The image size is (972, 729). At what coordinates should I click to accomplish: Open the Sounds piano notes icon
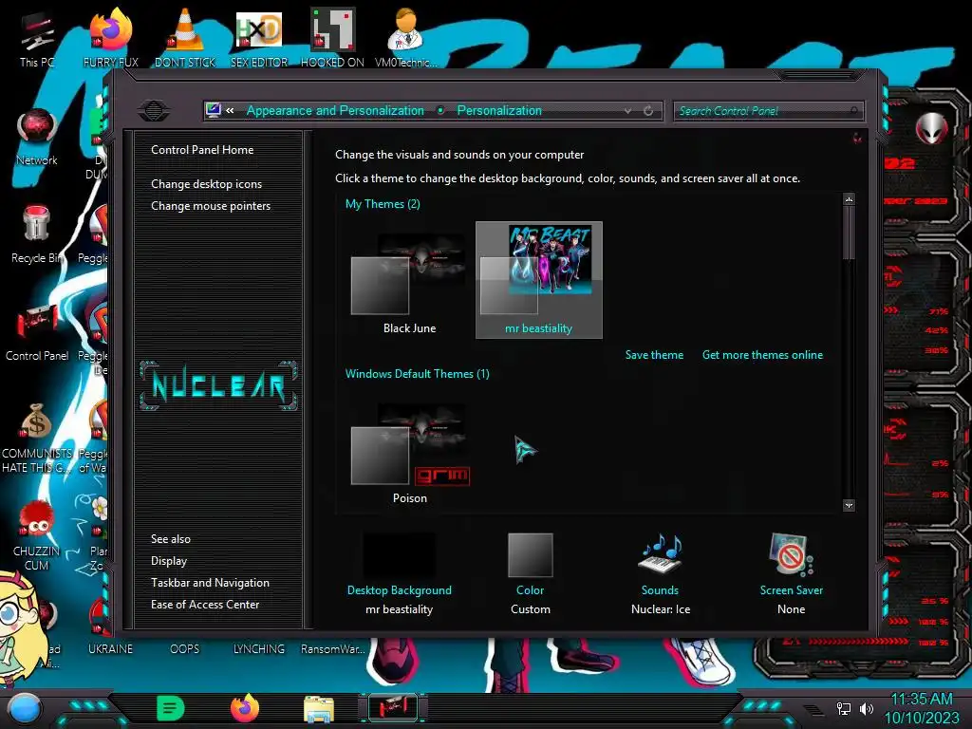(661, 553)
